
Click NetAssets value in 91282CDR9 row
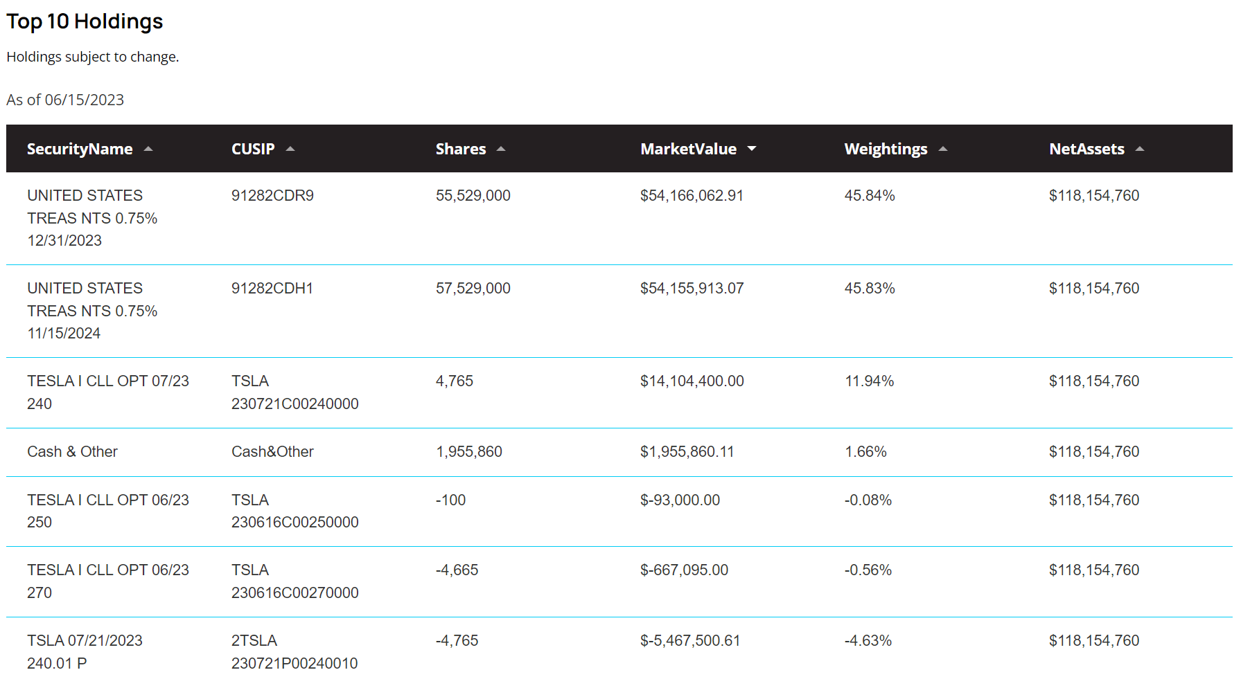click(1094, 196)
